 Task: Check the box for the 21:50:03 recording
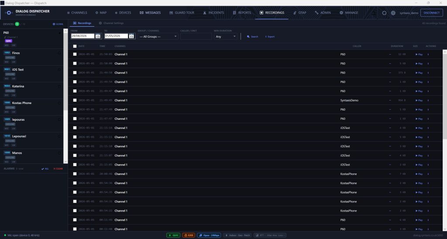click(75, 54)
